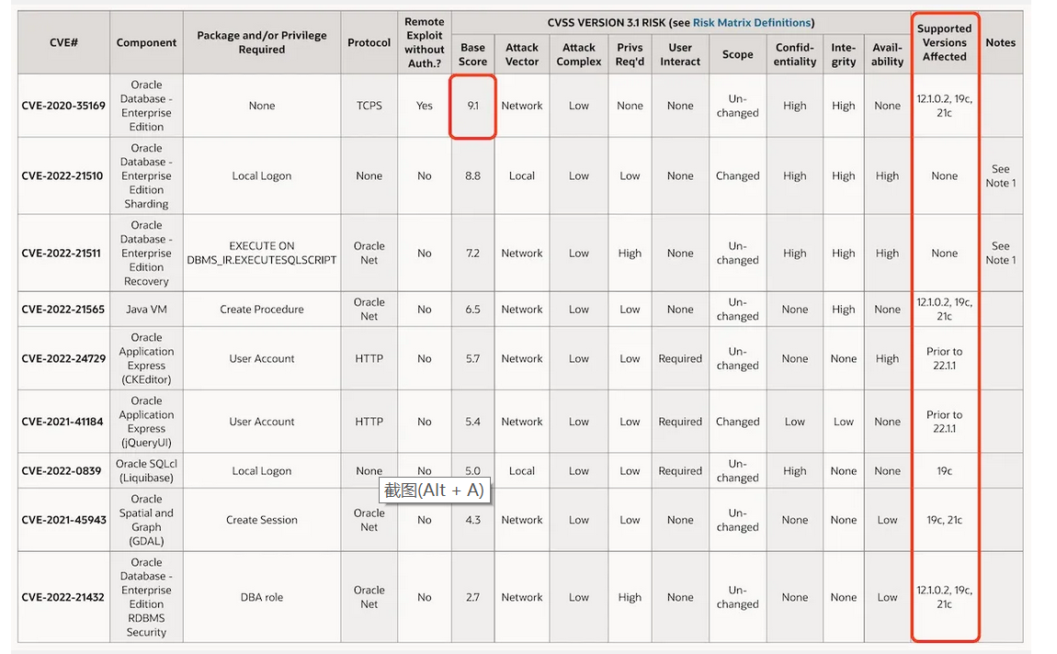
Task: Click Oracle Application Express (jQueryUI) cell
Action: click(x=146, y=422)
